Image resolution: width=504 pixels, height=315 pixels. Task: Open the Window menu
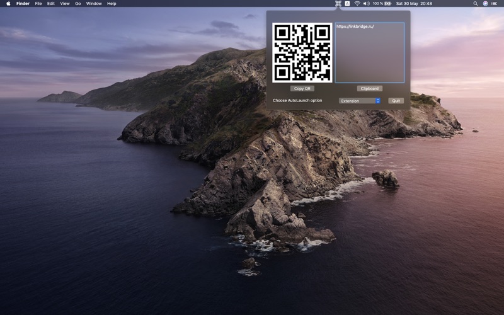pyautogui.click(x=94, y=4)
